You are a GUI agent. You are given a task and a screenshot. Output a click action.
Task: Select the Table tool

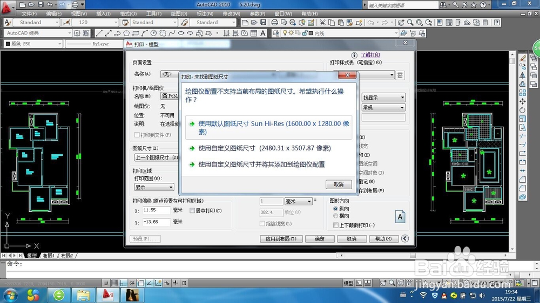pyautogui.click(x=254, y=33)
